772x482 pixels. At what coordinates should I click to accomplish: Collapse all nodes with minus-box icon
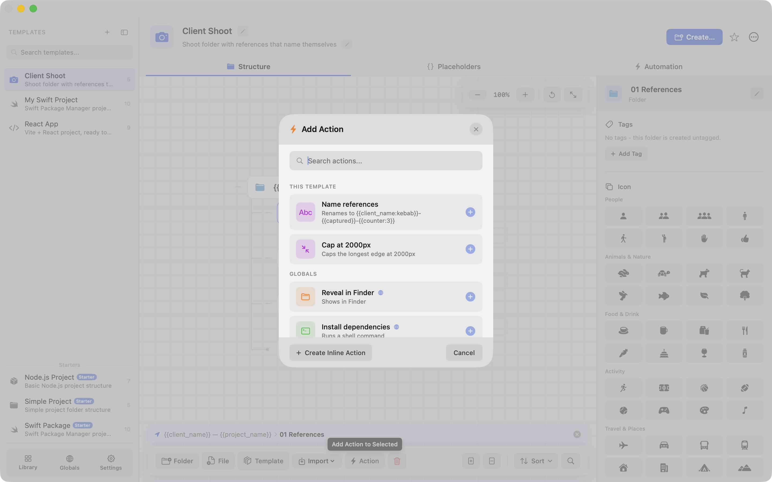coord(492,461)
